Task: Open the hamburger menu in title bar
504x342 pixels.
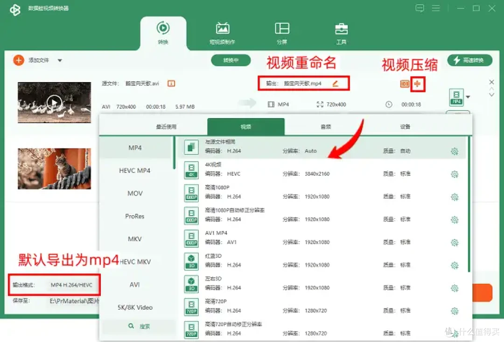Action: point(436,8)
